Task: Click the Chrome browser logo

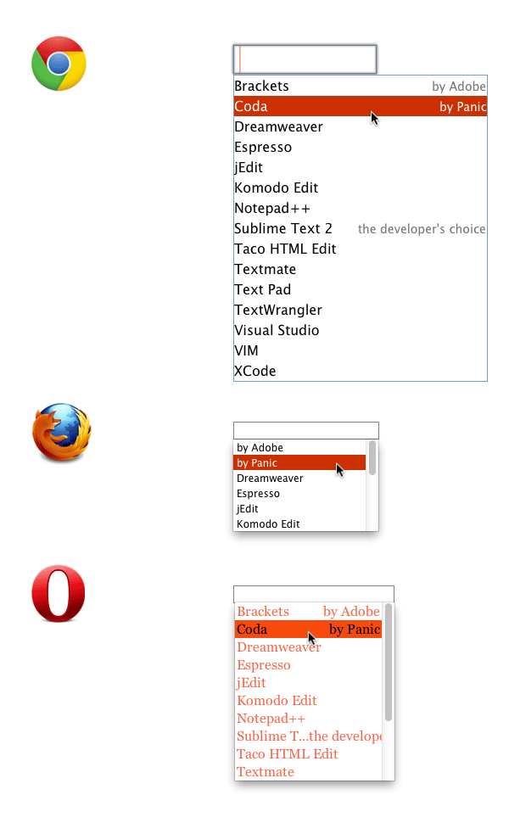Action: coord(59,64)
